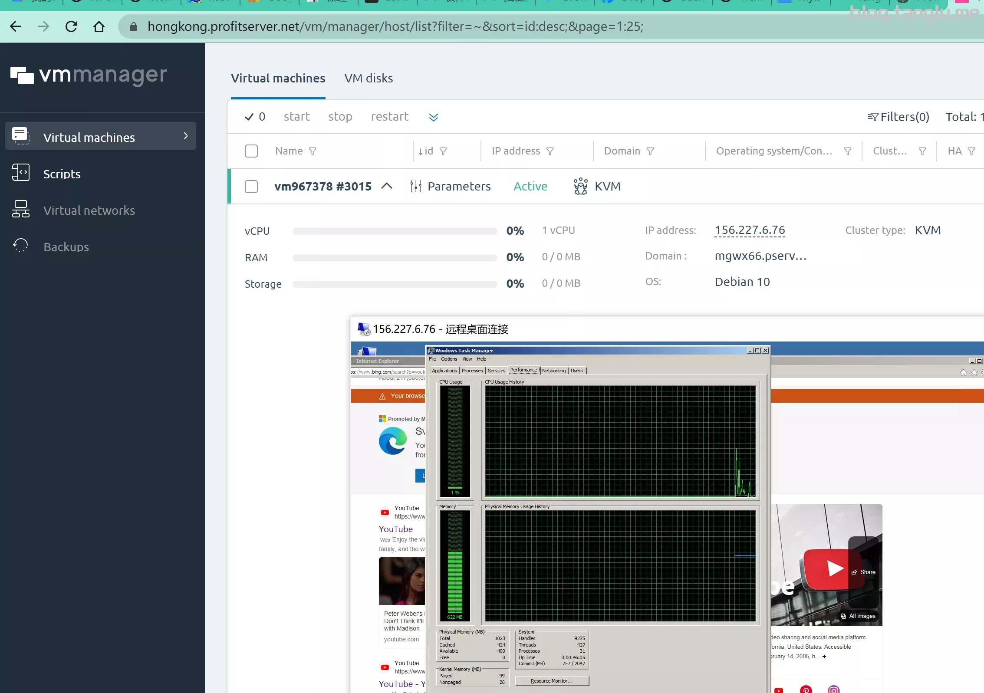Screen dimensions: 984x693
Task: Expand the more actions chevron button
Action: [x=434, y=116]
